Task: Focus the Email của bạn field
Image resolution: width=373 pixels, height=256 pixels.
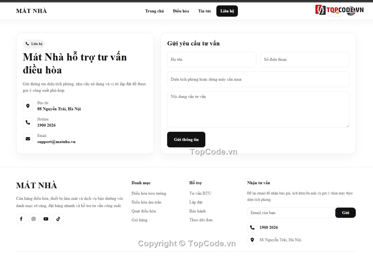Action: point(291,212)
